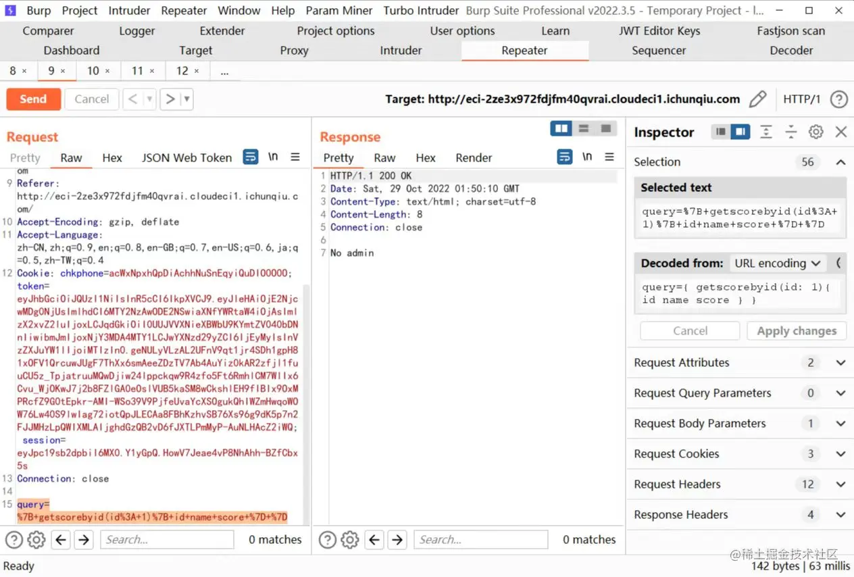Go to previous request search match
The width and height of the screenshot is (854, 577).
(x=61, y=539)
